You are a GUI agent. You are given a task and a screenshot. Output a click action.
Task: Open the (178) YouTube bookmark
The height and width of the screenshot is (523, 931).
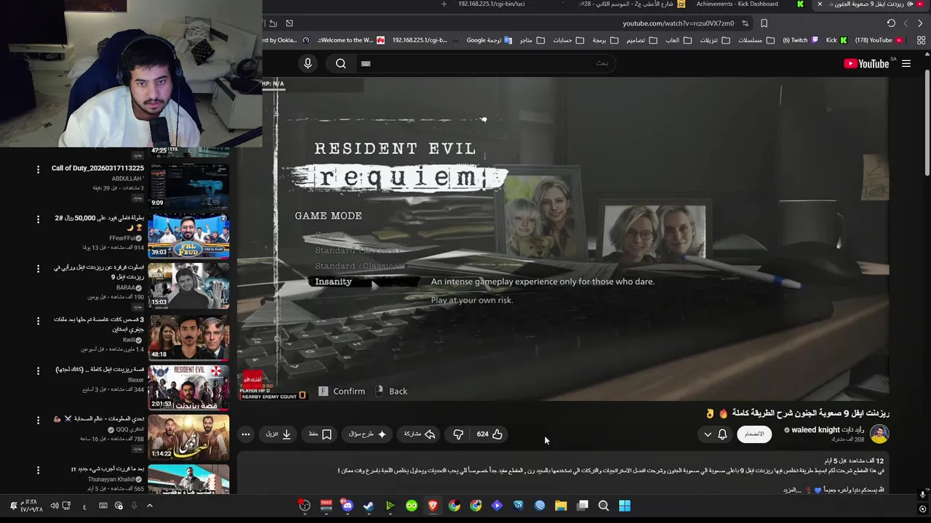(x=879, y=40)
